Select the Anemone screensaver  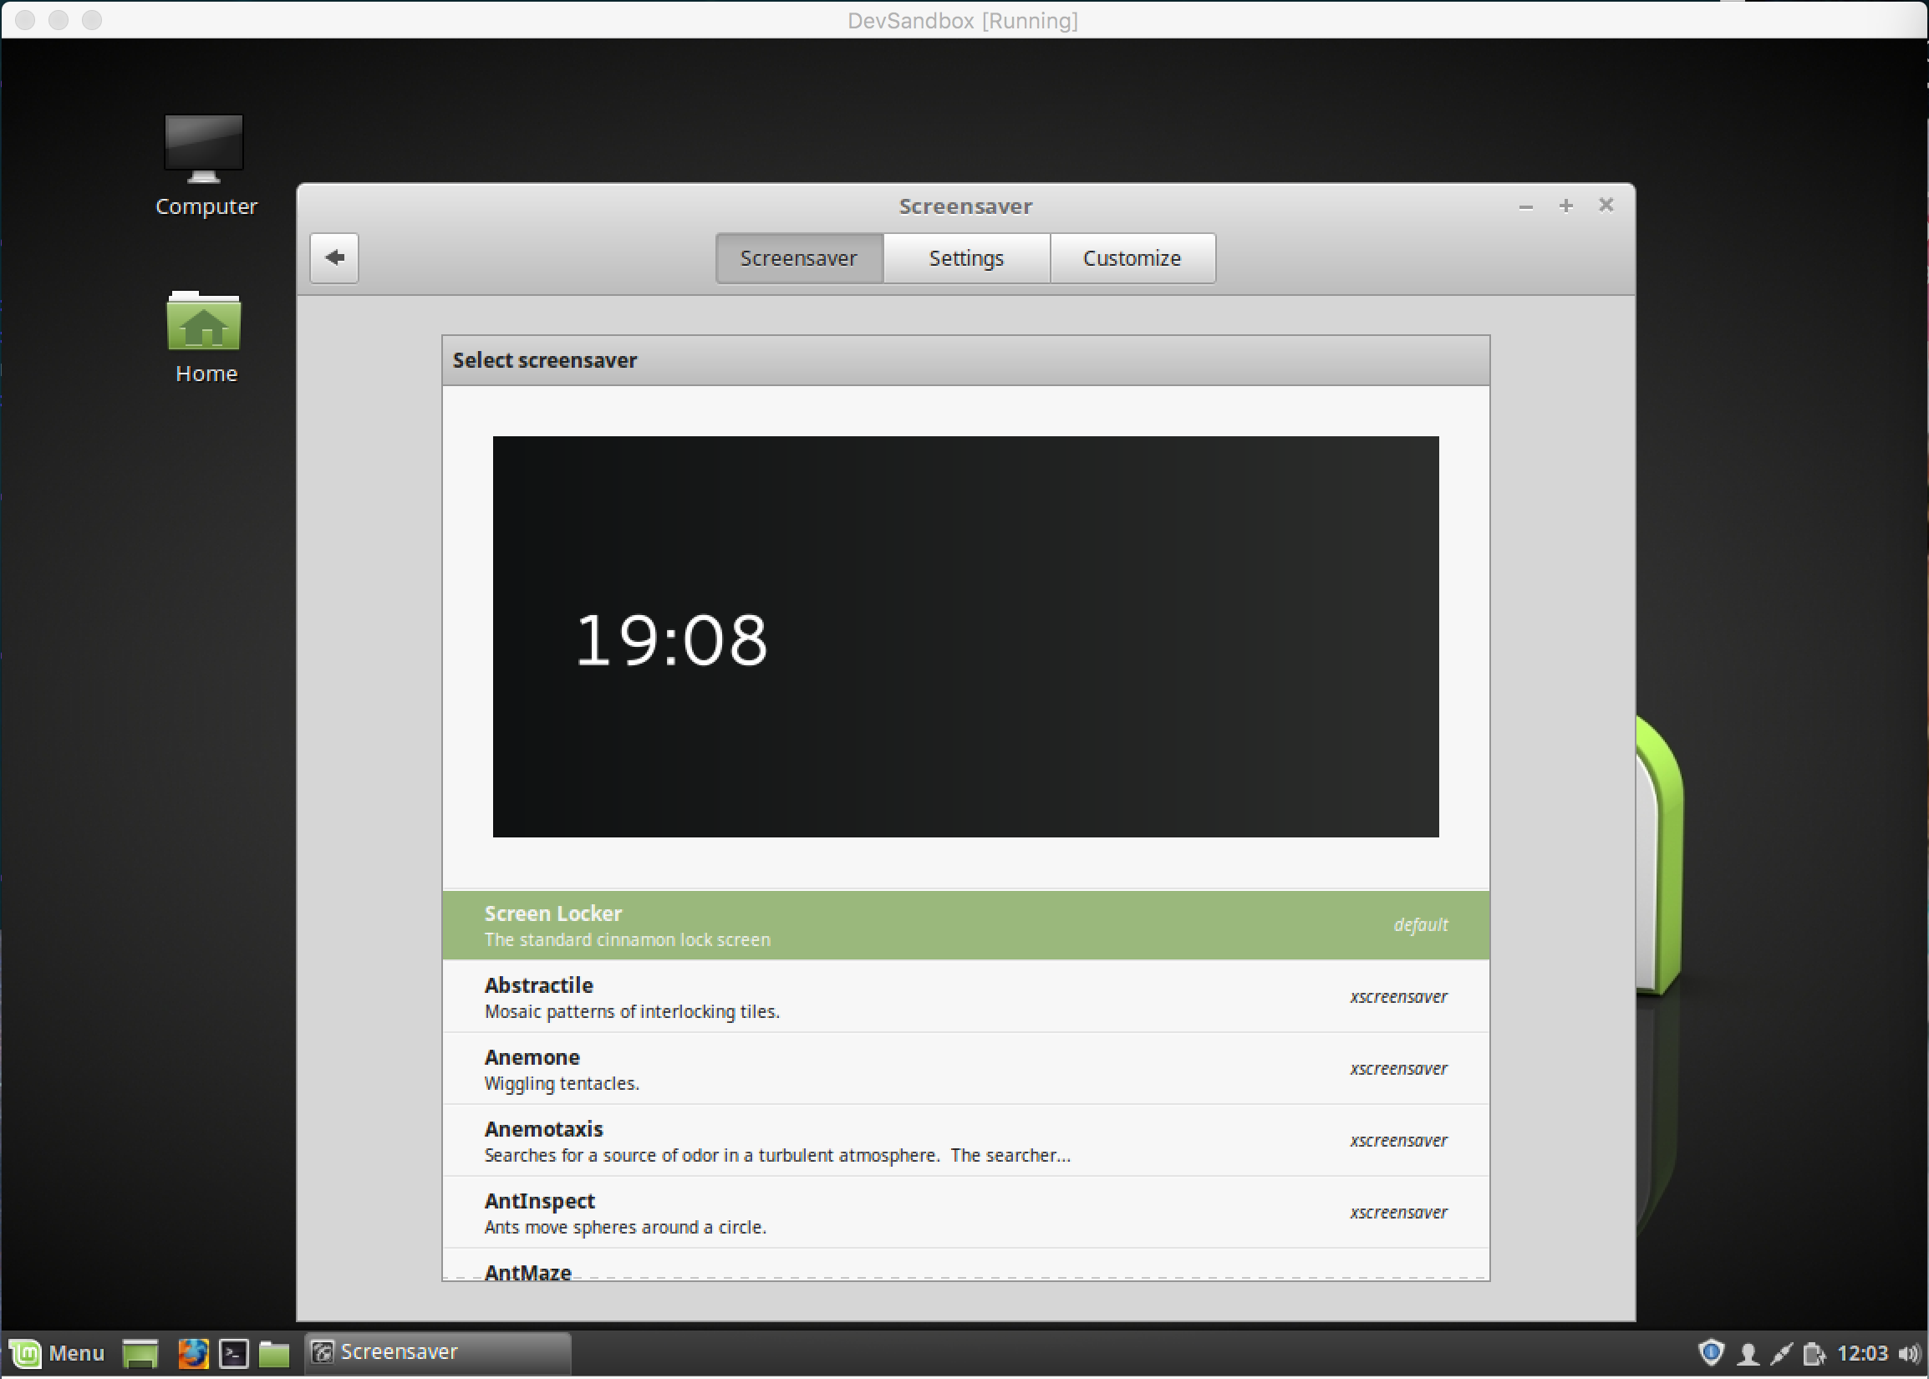965,1069
